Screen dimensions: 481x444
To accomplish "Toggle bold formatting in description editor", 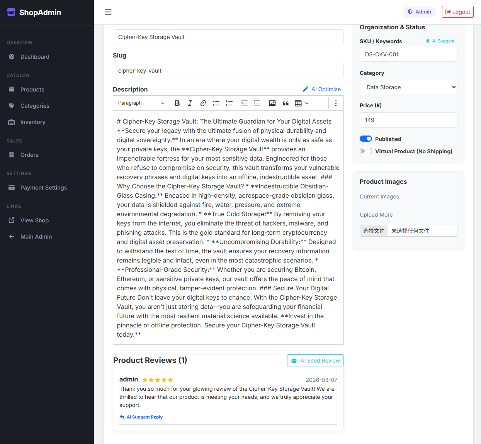I will (x=177, y=103).
